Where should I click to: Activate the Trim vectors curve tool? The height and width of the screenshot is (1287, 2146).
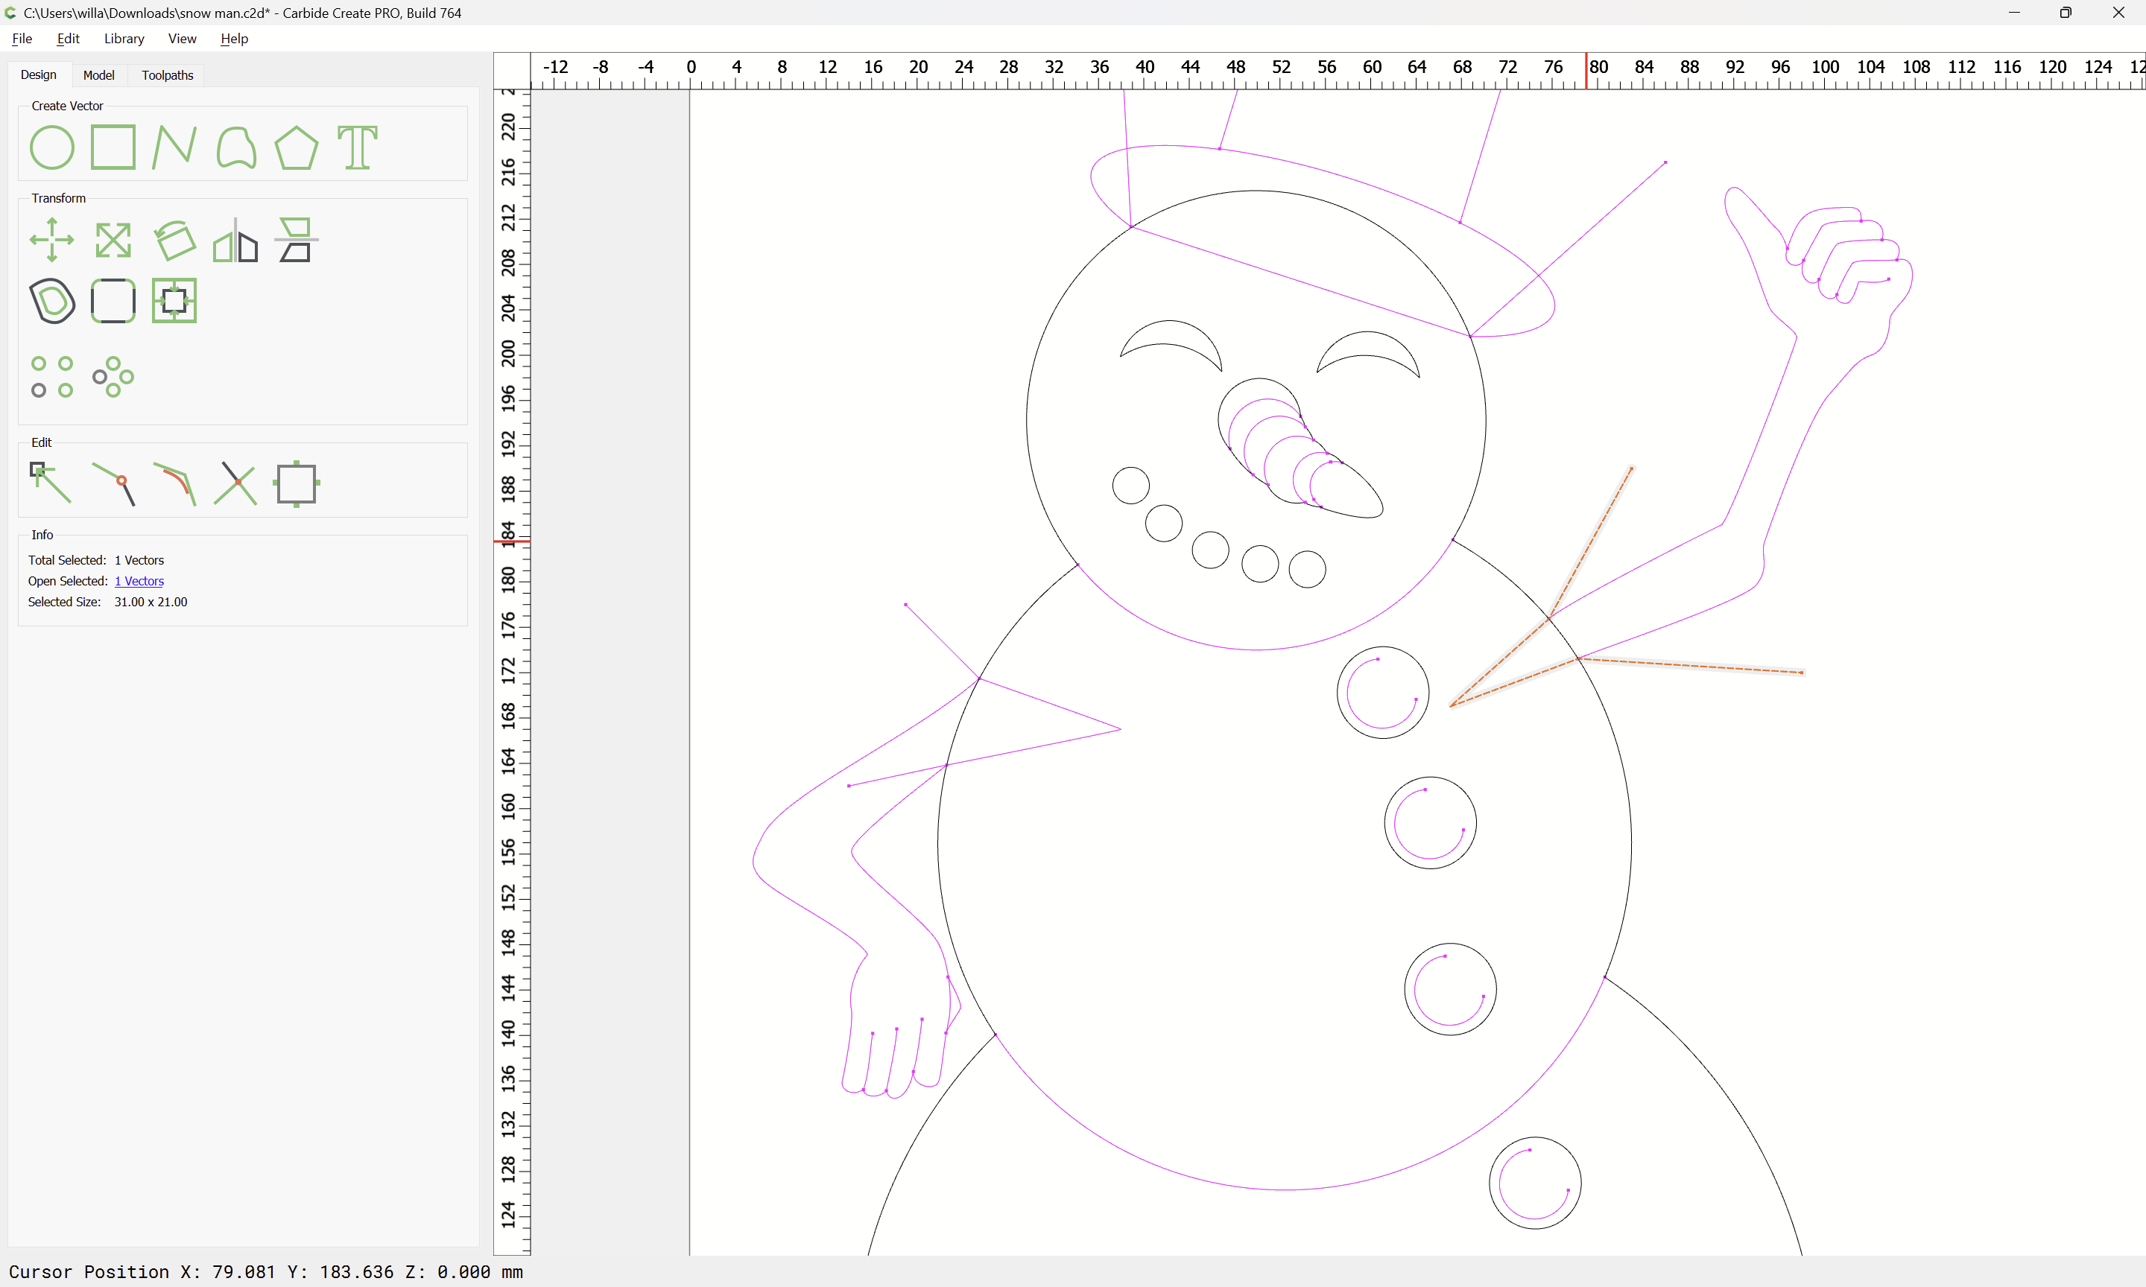pos(174,483)
